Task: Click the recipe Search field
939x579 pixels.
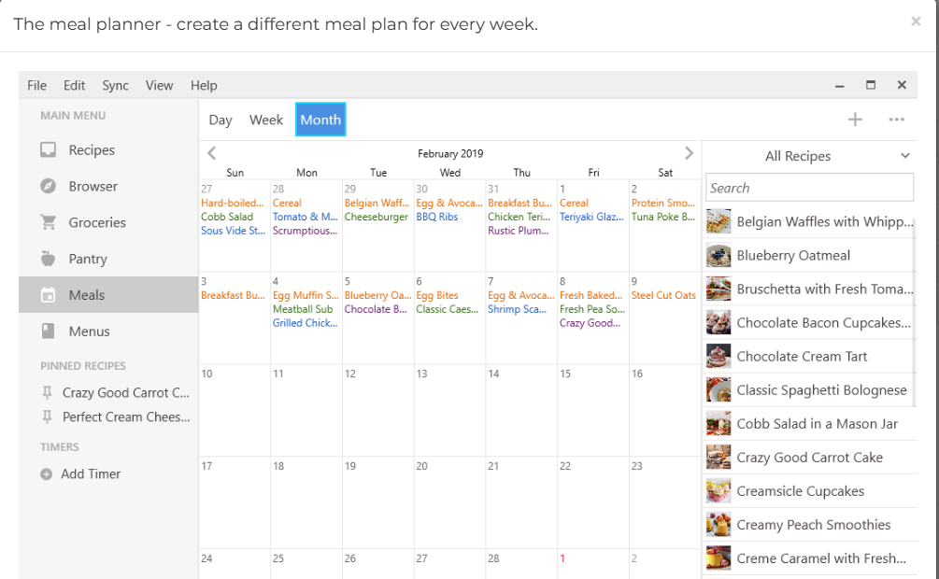Action: click(x=809, y=188)
